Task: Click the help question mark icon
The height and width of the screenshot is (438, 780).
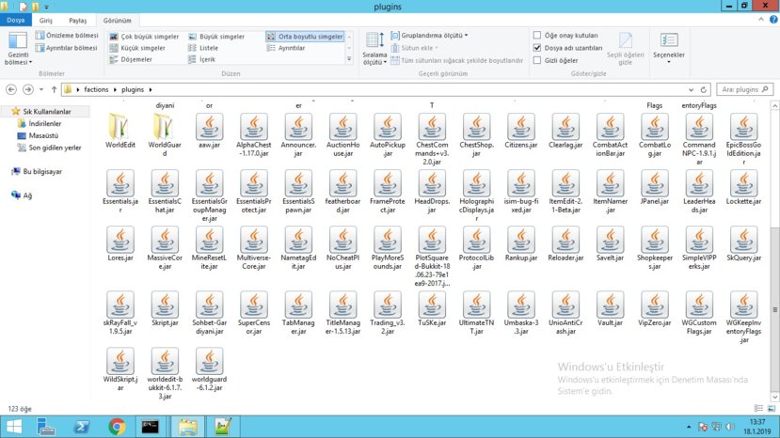Action: click(773, 20)
